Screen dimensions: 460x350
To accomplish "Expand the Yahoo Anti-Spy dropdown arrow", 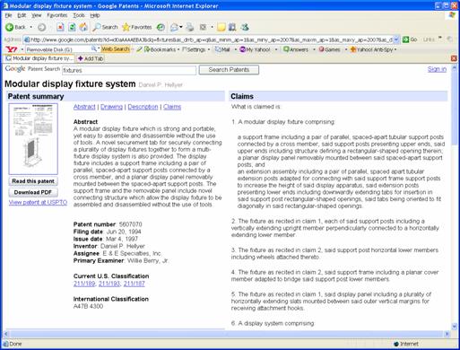I will (x=395, y=49).
